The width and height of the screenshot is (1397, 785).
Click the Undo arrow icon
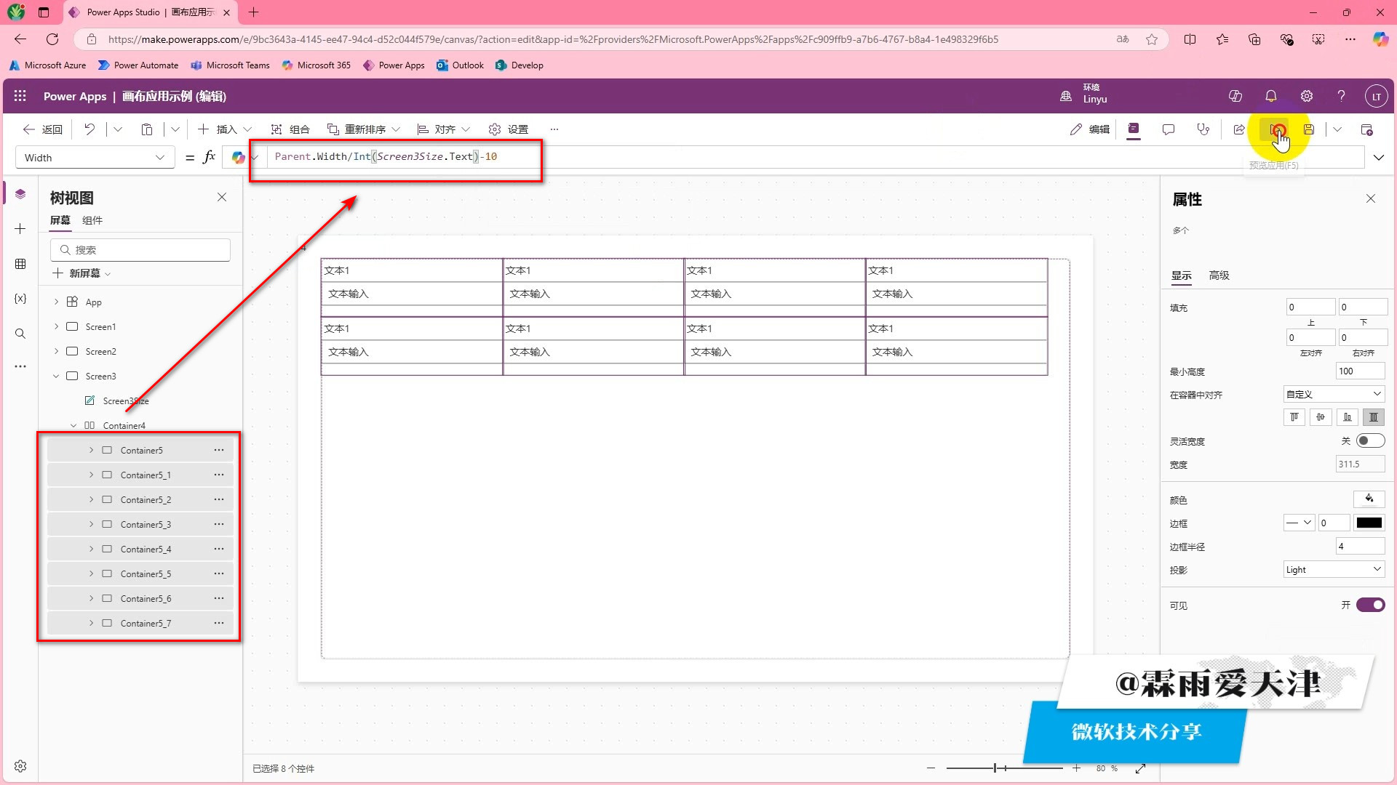[89, 129]
